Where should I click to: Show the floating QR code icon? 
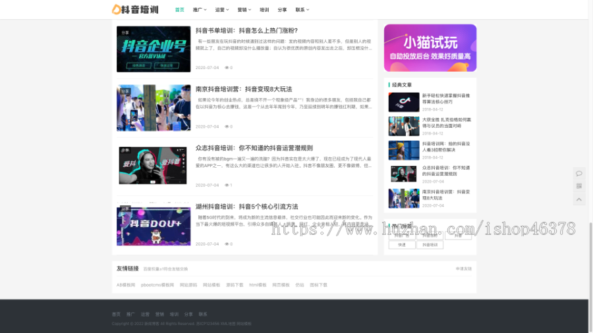pos(579,186)
